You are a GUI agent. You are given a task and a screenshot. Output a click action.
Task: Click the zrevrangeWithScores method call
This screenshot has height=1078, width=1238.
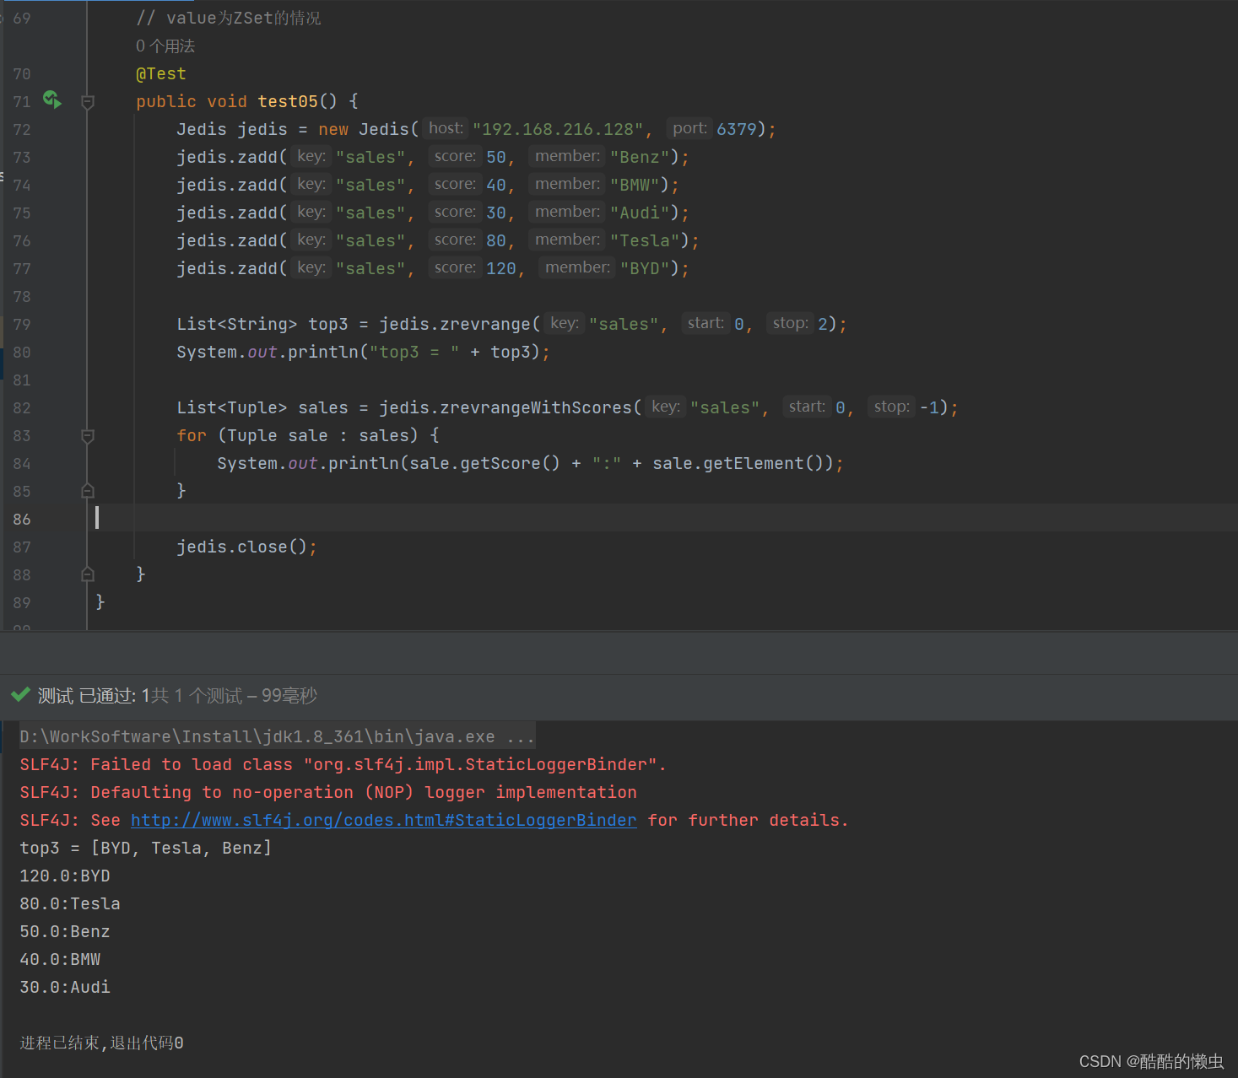(536, 407)
